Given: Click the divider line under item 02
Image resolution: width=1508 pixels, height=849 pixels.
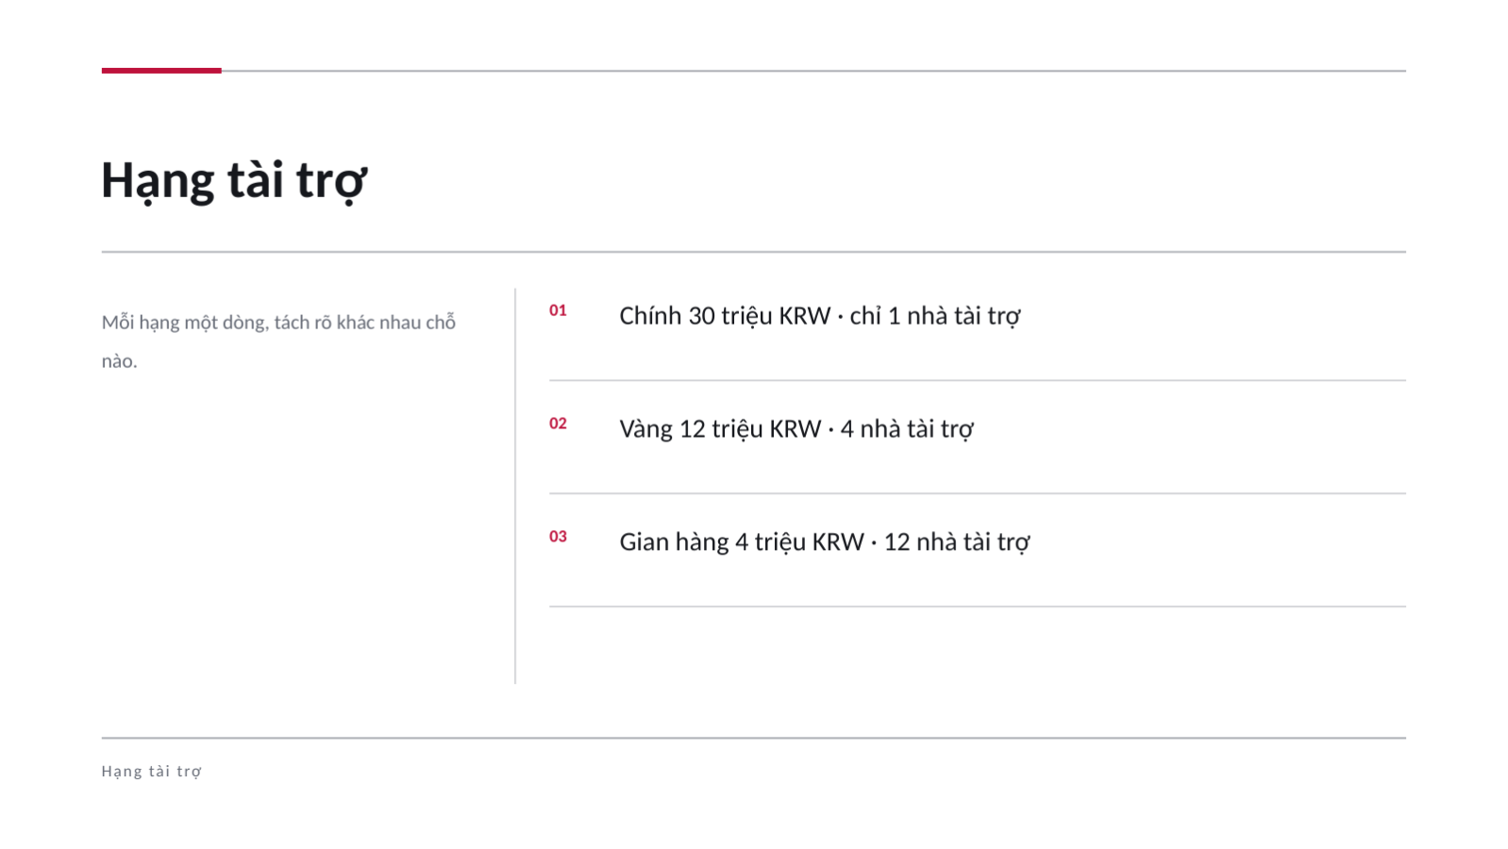Looking at the screenshot, I should tap(978, 493).
